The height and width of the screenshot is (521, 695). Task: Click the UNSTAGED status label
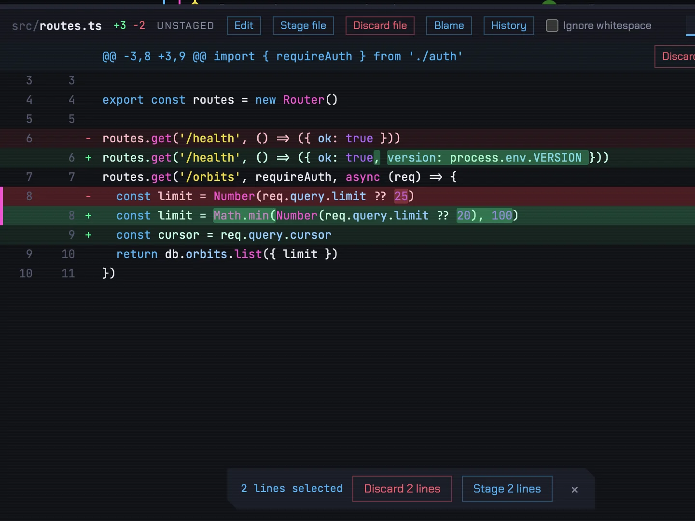pos(185,26)
